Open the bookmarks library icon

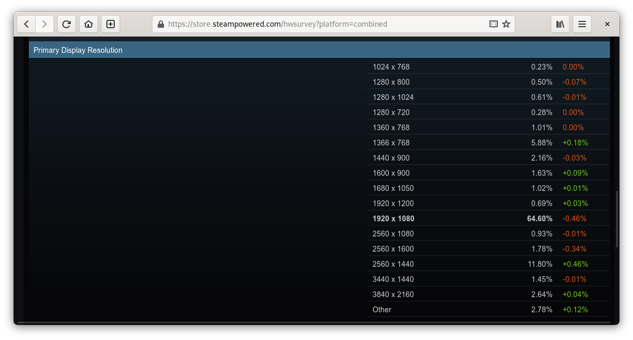pos(560,24)
